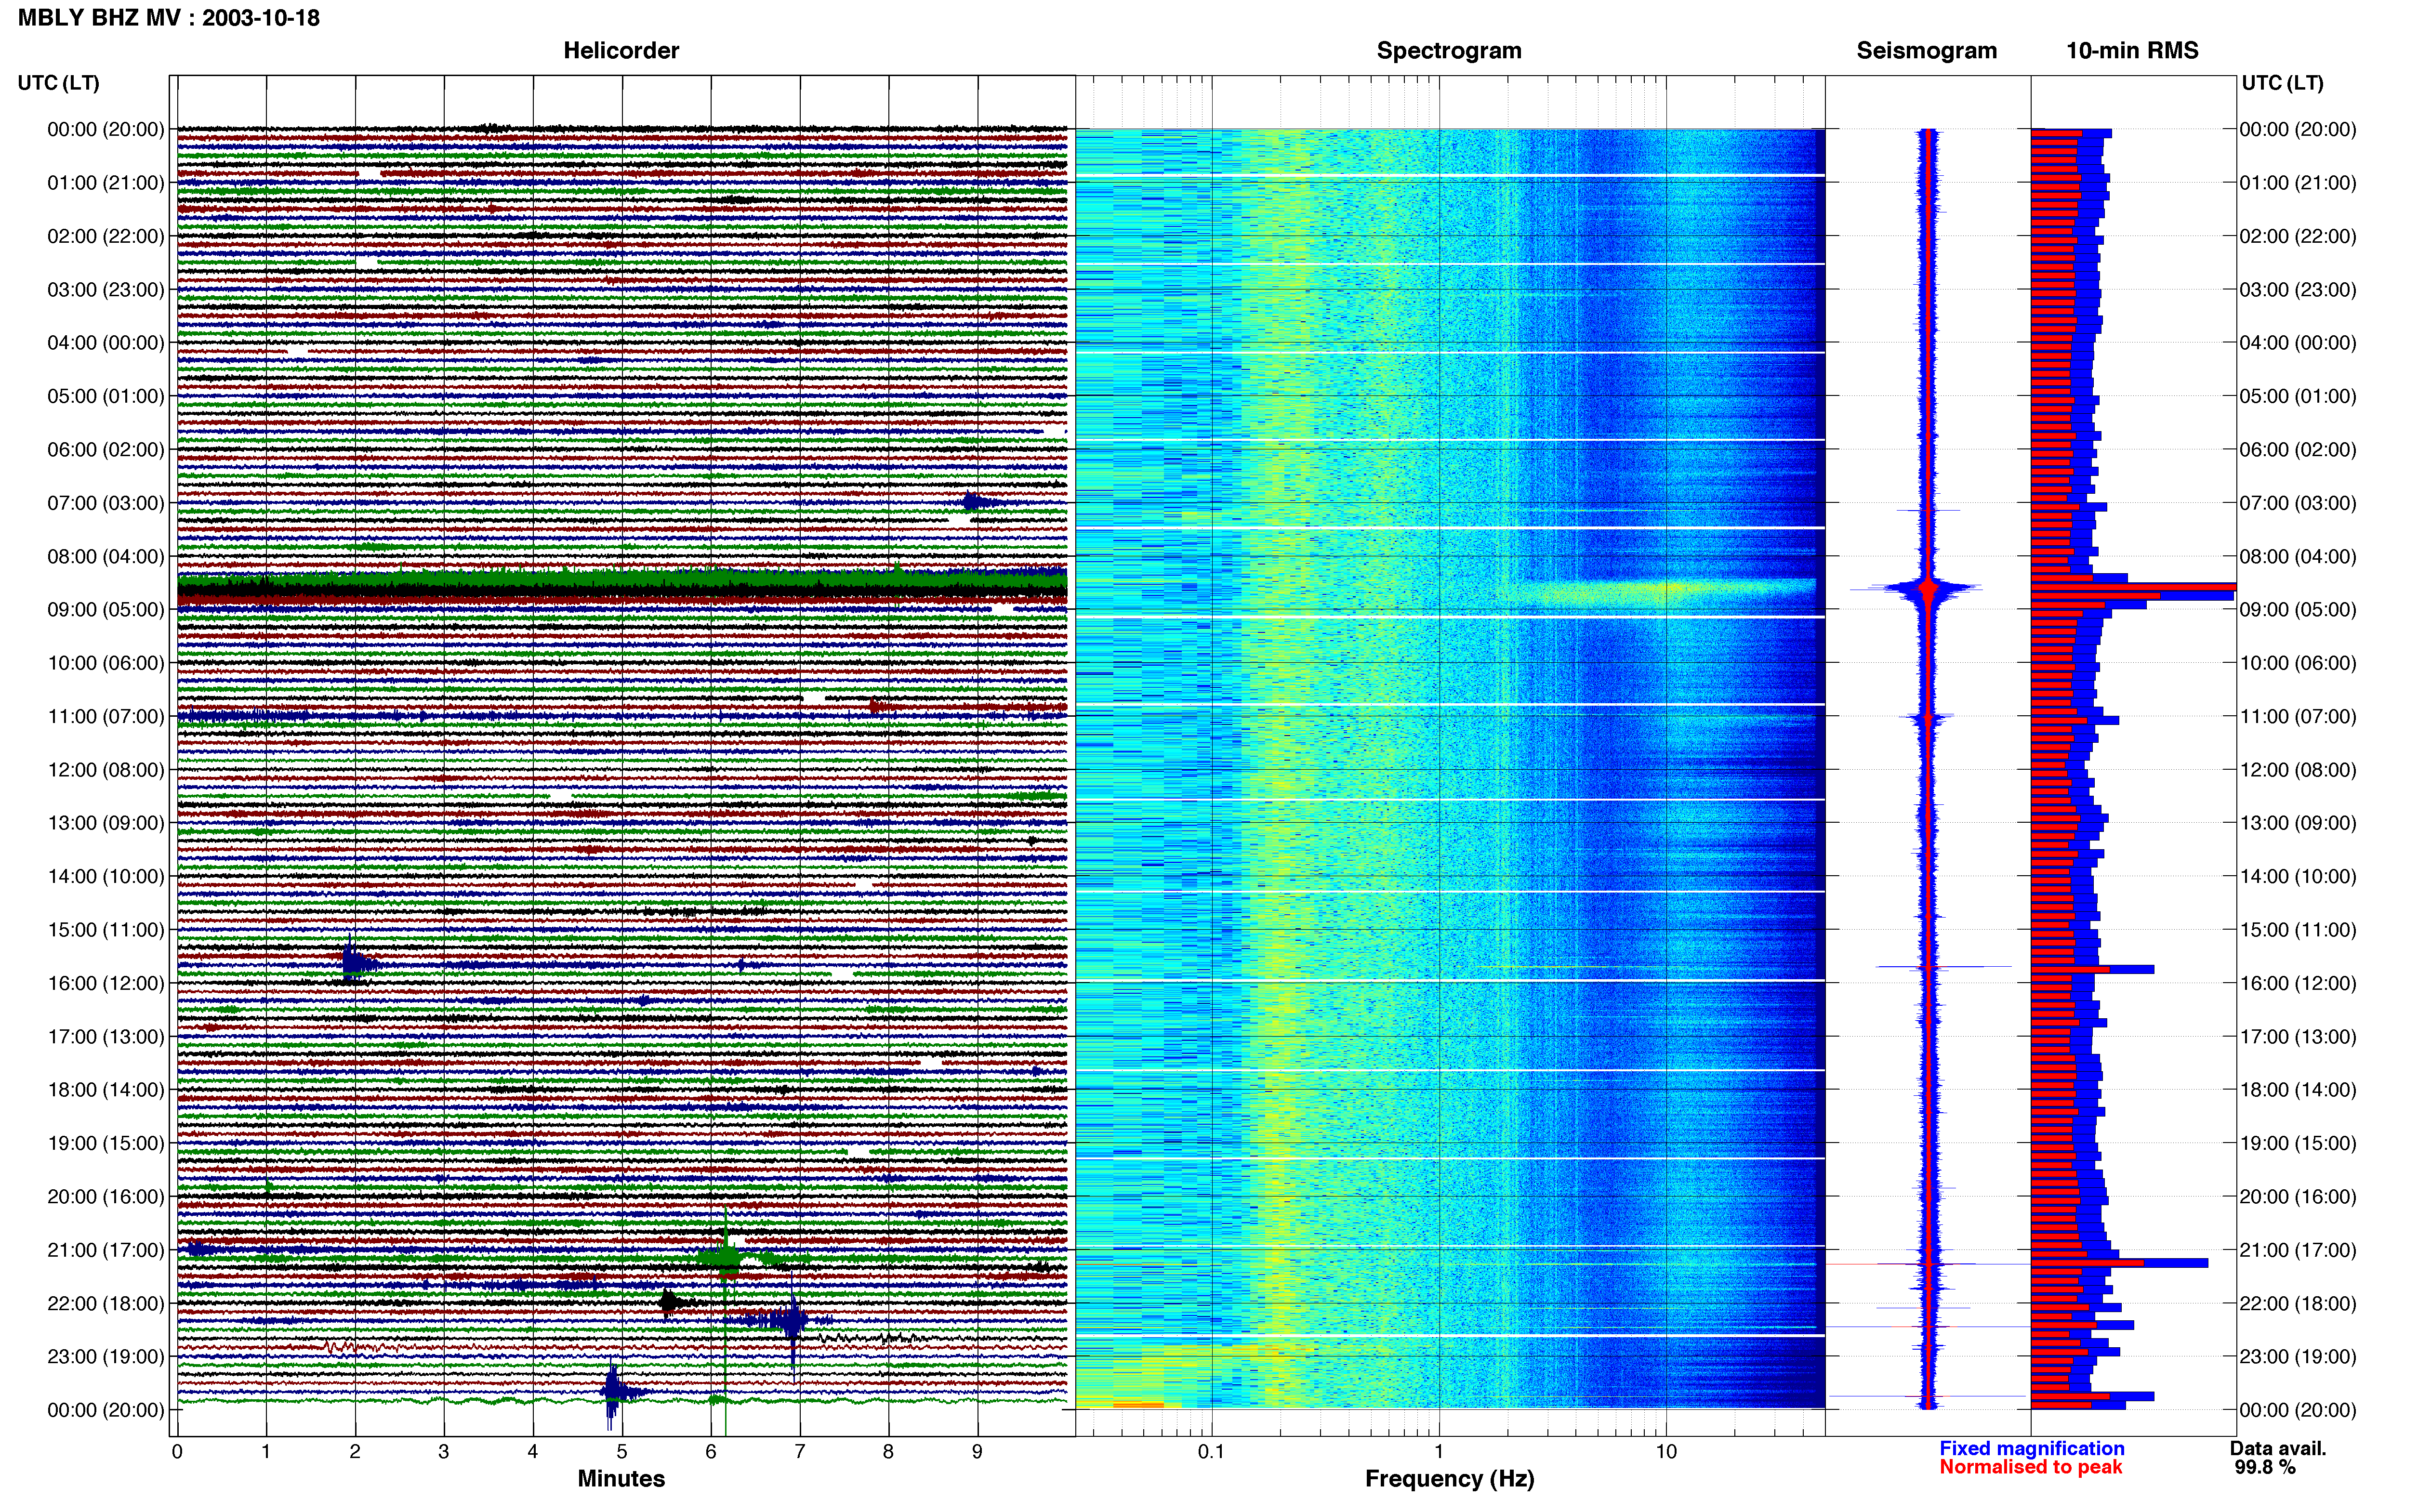This screenshot has height=1512, width=2418.
Task: Click the right 'UTC (LT)' axis label
Action: pos(2283,83)
